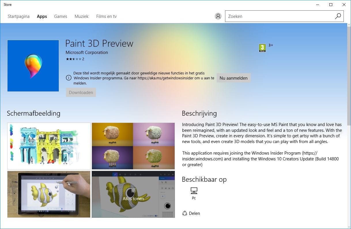The width and height of the screenshot is (351, 229).
Task: View the colorful buildings screenshot
Action: pos(48,146)
